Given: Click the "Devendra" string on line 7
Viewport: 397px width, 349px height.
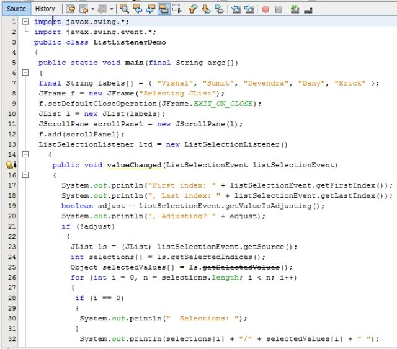Looking at the screenshot, I should pyautogui.click(x=266, y=83).
